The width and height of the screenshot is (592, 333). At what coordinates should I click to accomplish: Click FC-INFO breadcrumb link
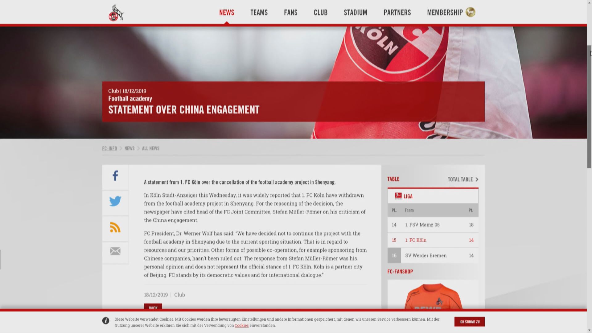point(109,148)
